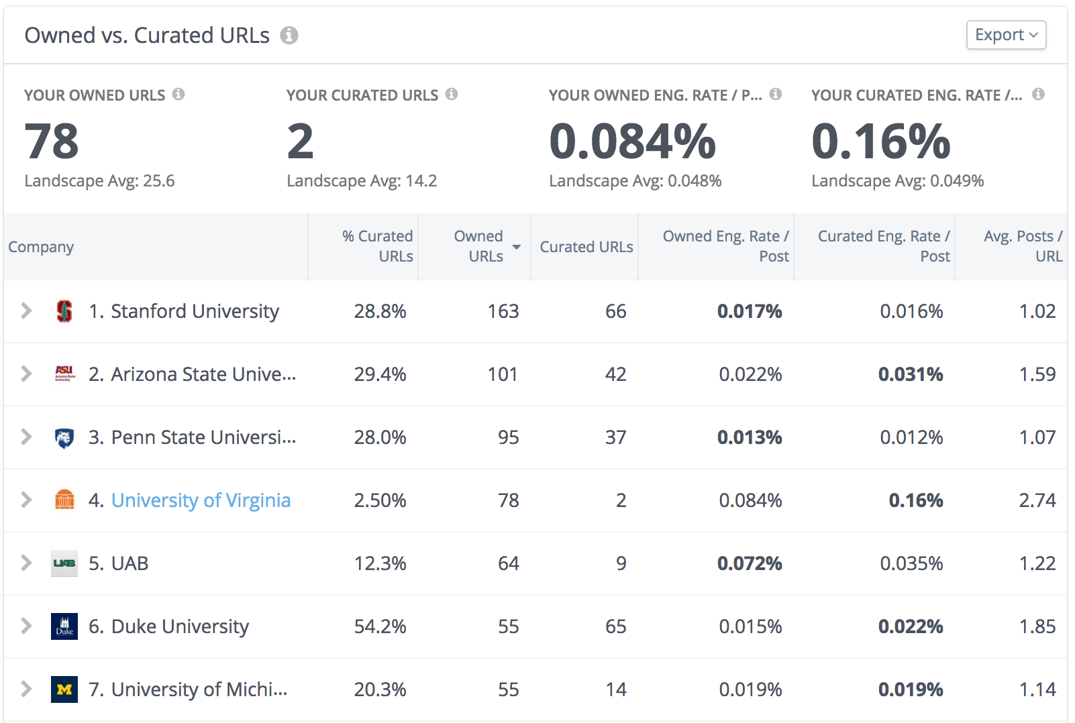Expand the Stanford University row

pyautogui.click(x=26, y=311)
